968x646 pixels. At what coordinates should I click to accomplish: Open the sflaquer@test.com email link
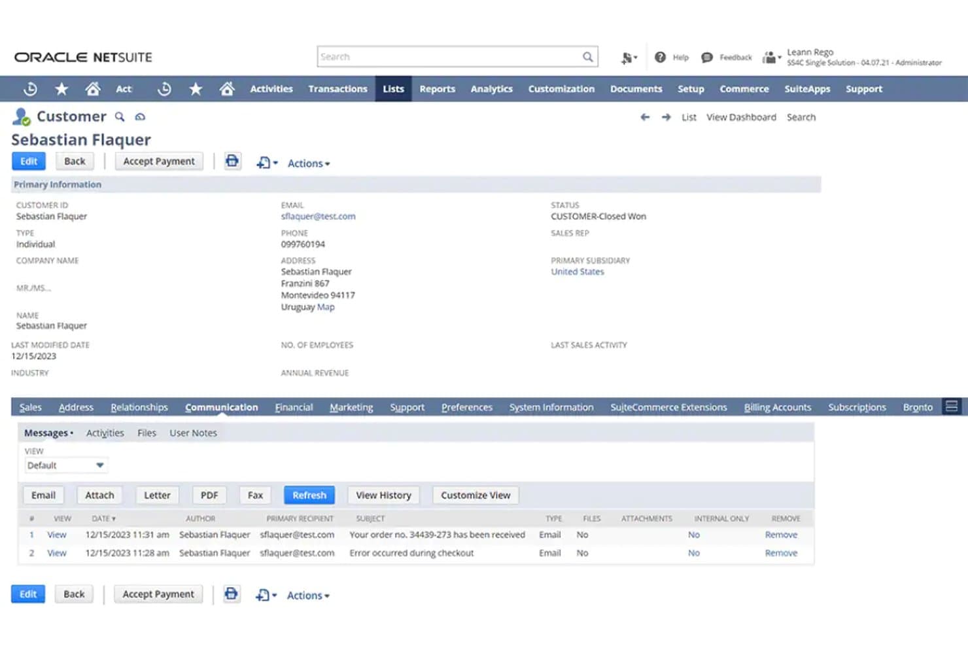point(318,216)
